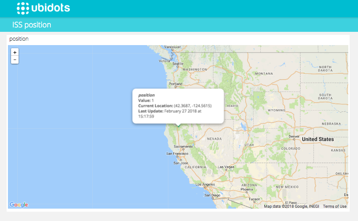Open the Terms of Use link

(335, 206)
